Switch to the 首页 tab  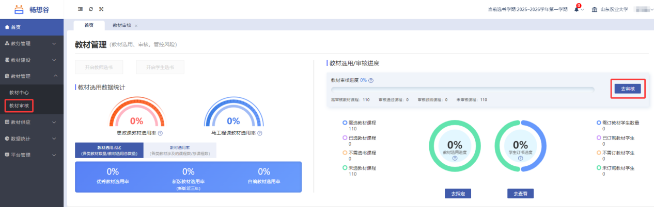pos(89,25)
